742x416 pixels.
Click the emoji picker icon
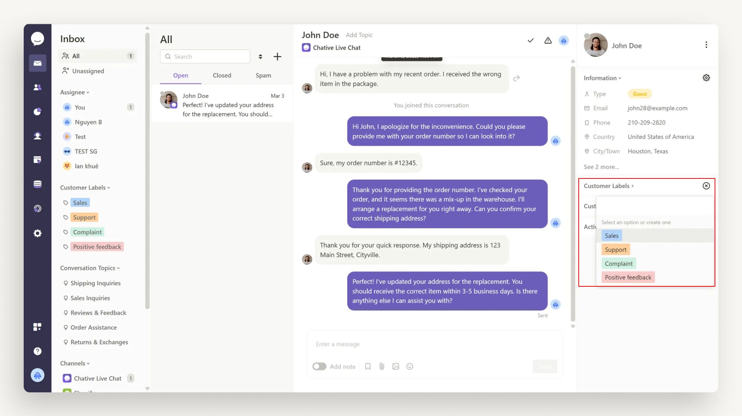[410, 366]
